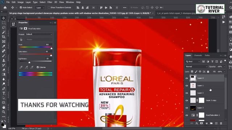Create a new layer icon
This screenshot has height=130, width=232.
(216, 123)
